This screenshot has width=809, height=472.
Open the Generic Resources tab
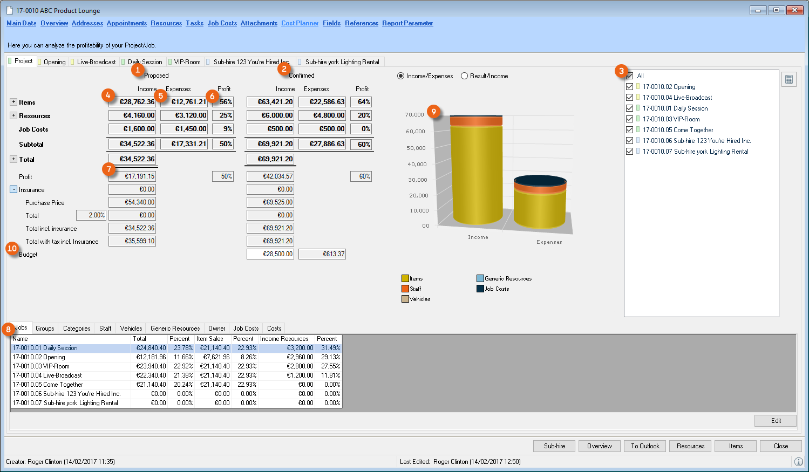(x=175, y=329)
